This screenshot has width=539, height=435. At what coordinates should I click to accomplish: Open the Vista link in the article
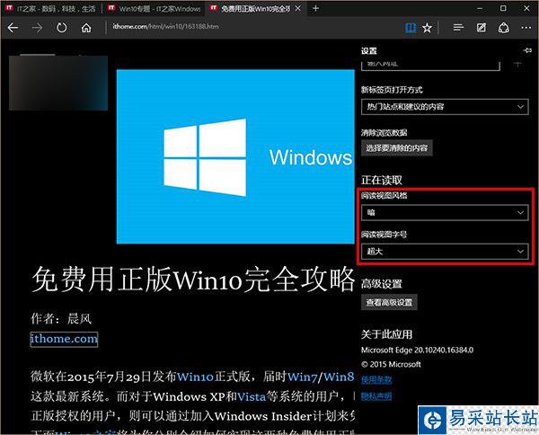252,397
